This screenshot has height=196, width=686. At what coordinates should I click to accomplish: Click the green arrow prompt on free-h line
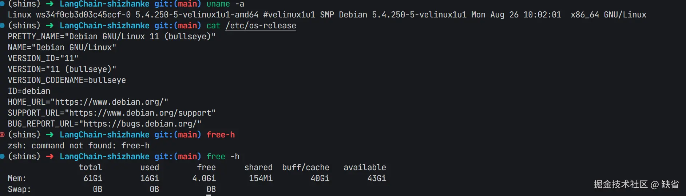click(50, 135)
